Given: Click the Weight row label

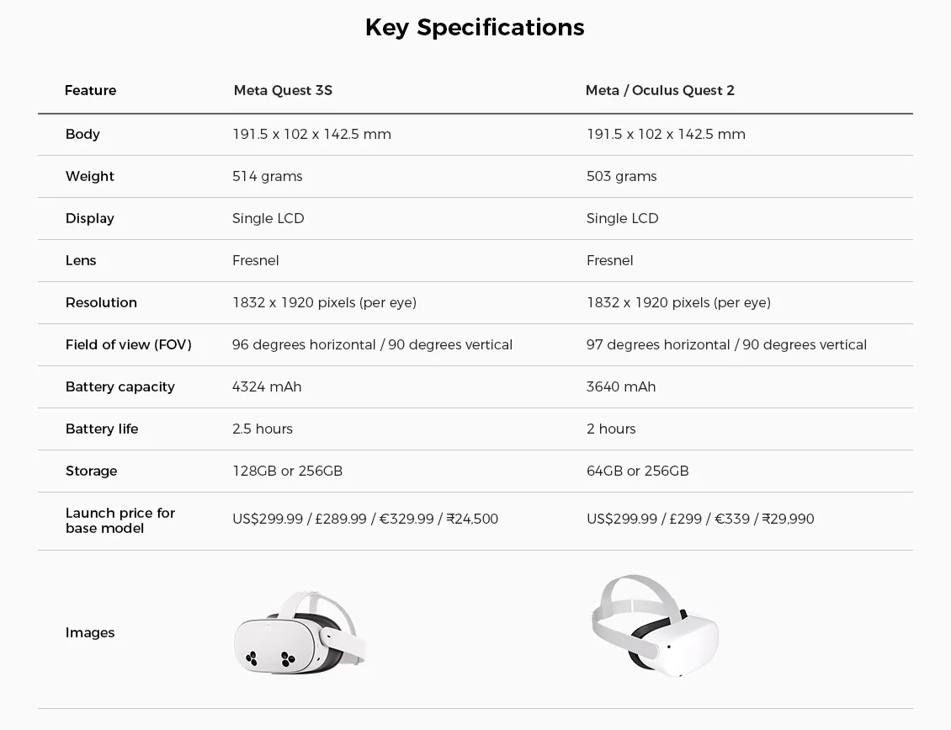Looking at the screenshot, I should [89, 176].
